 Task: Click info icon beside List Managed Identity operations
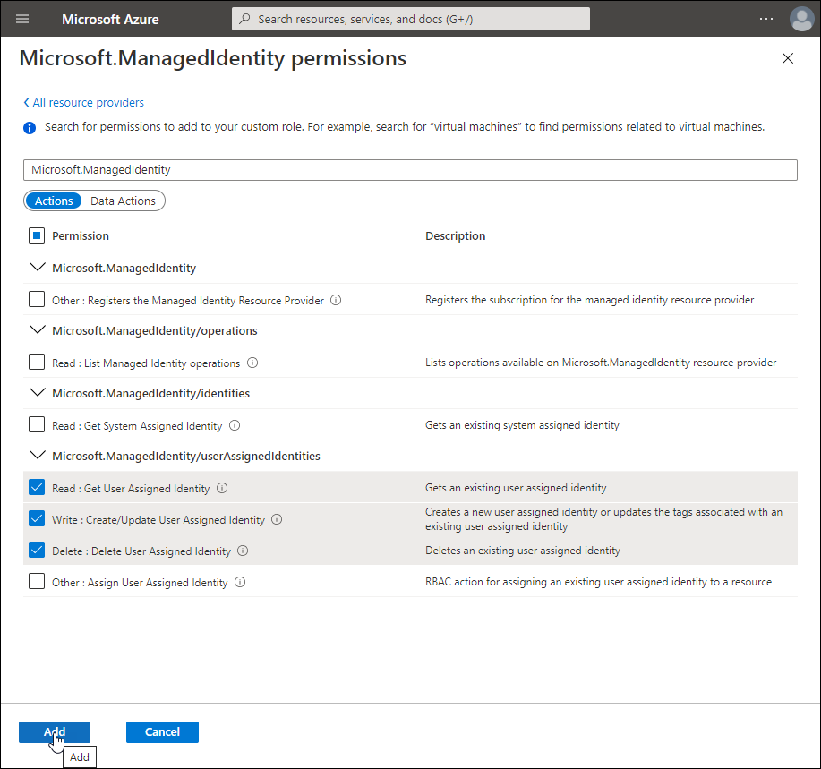click(x=252, y=363)
